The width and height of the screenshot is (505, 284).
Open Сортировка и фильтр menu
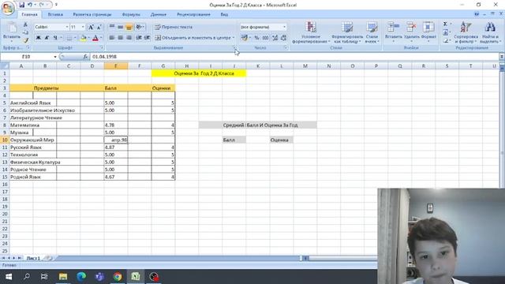pos(466,32)
